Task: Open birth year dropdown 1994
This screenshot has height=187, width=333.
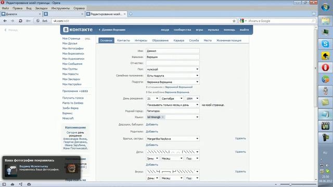Action: click(x=192, y=98)
